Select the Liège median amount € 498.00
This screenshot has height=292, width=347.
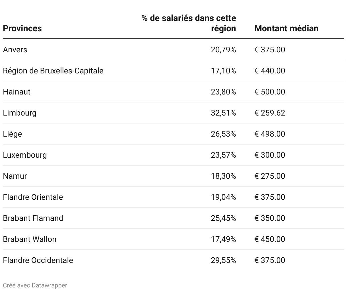tap(270, 134)
